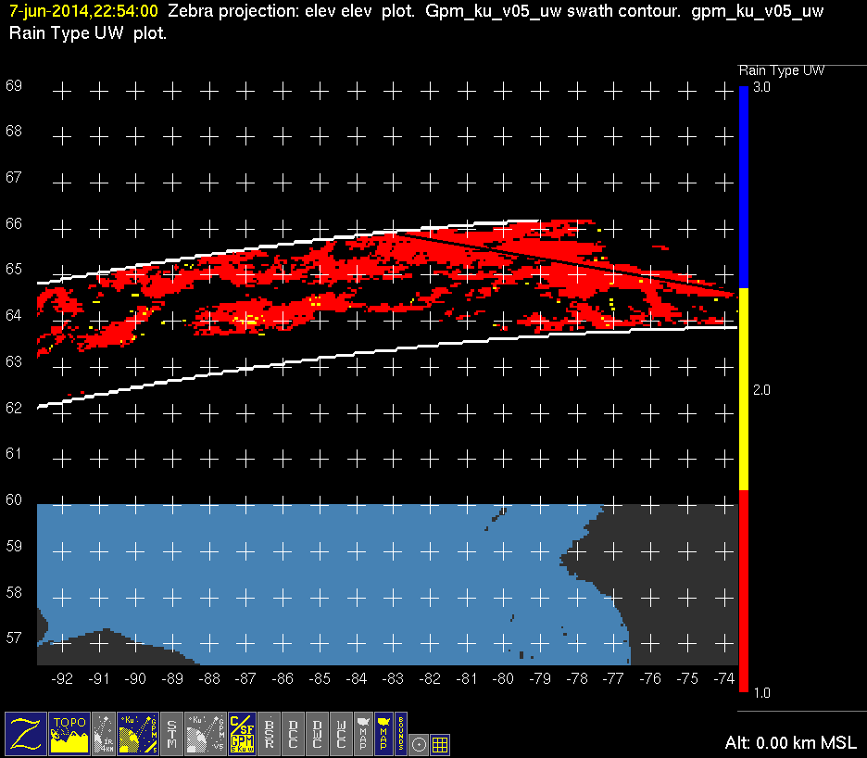Click 'Zebra projection: elev elev plot' in the title

[291, 11]
